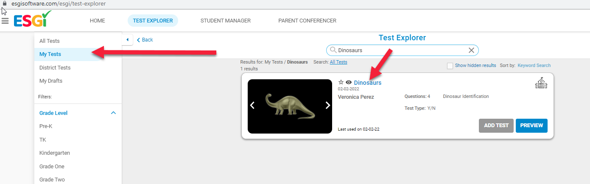Click the Dinosaurs search input field
The image size is (590, 184).
(402, 50)
